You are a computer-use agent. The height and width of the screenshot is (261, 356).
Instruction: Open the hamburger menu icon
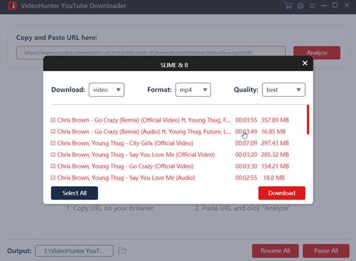312,7
